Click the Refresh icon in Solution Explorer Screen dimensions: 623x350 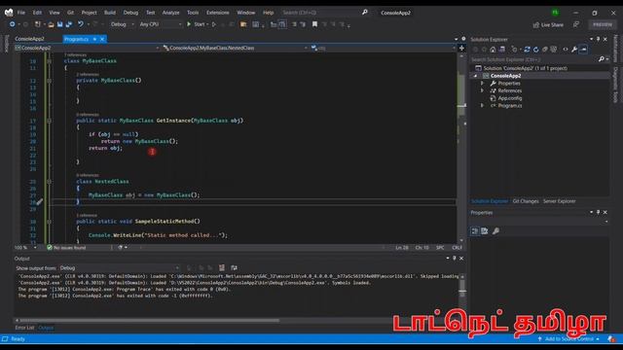[x=536, y=50]
